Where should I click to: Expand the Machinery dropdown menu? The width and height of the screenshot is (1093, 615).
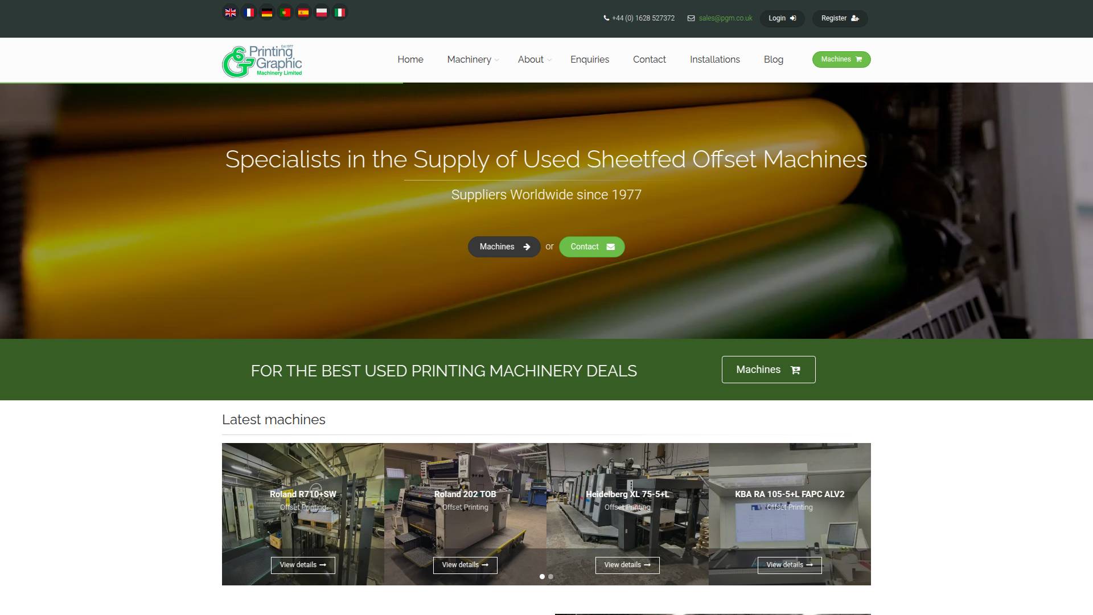[469, 59]
